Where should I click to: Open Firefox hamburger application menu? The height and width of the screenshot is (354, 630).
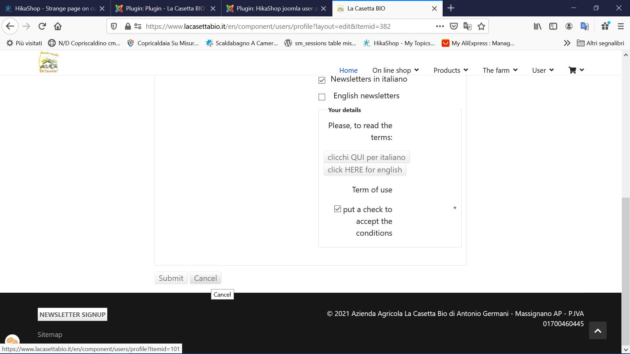pyautogui.click(x=620, y=26)
